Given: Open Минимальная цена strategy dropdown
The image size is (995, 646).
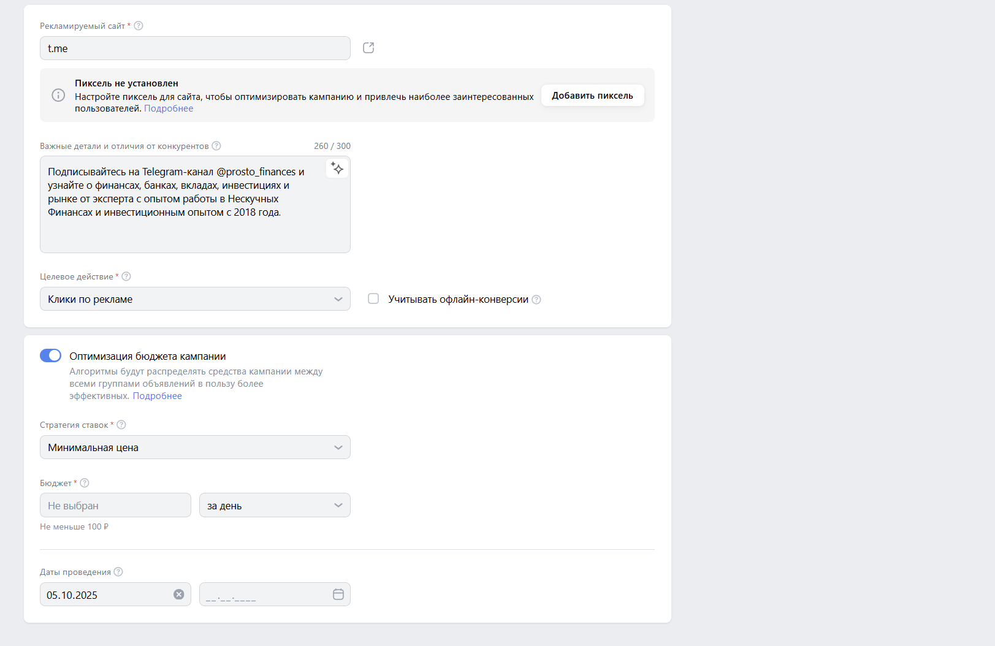Looking at the screenshot, I should pos(195,447).
